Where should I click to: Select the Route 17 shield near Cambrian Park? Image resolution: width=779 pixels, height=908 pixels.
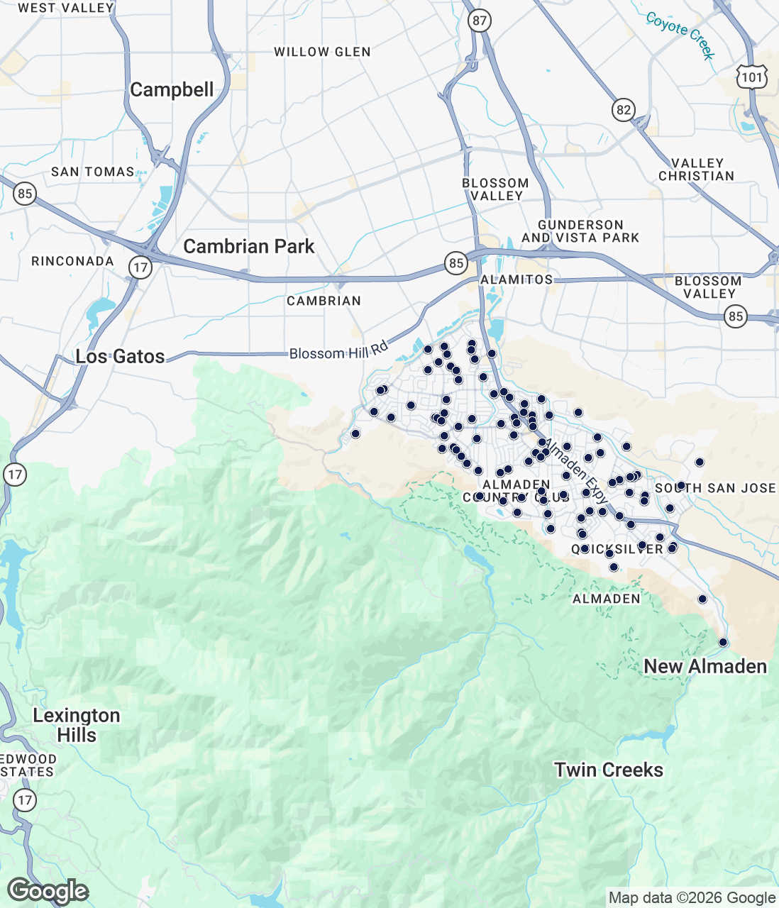click(x=140, y=267)
